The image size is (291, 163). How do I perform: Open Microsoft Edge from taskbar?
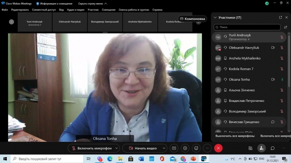110,159
